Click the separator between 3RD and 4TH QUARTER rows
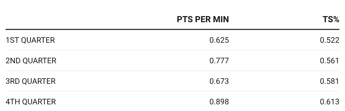345x111 pixels. (x=172, y=91)
